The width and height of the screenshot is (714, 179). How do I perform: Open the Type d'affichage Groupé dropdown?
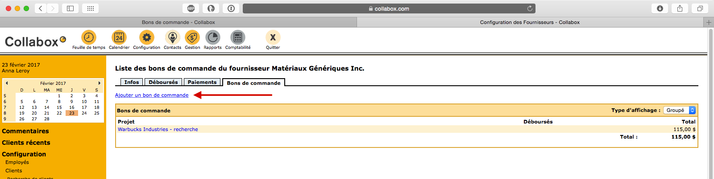tap(680, 110)
